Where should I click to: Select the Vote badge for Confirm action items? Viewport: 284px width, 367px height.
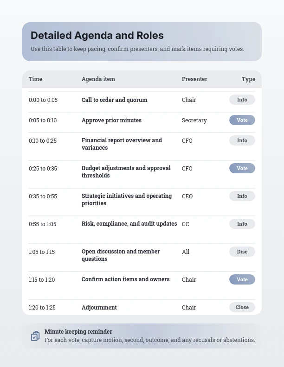click(x=242, y=279)
